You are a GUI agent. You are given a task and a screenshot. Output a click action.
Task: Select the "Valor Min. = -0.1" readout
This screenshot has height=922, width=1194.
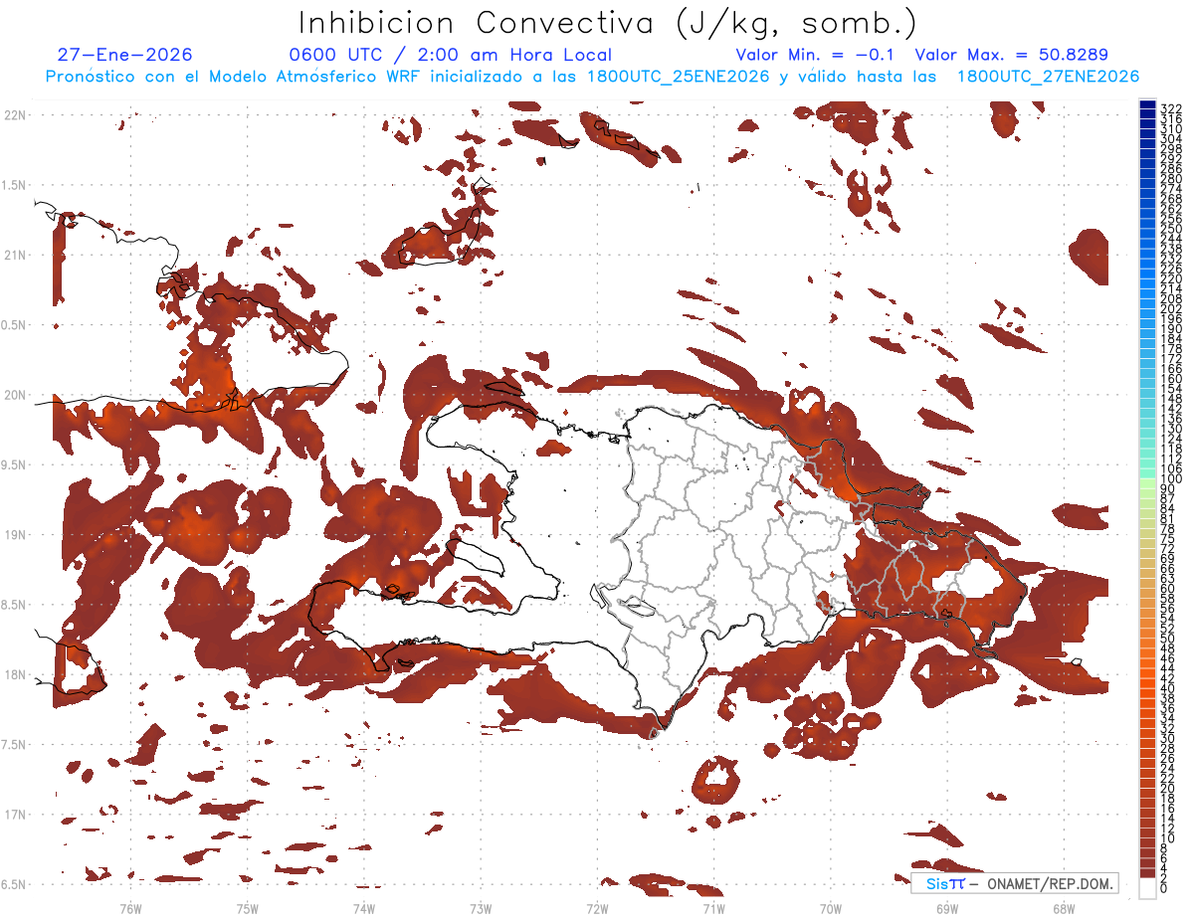(815, 55)
